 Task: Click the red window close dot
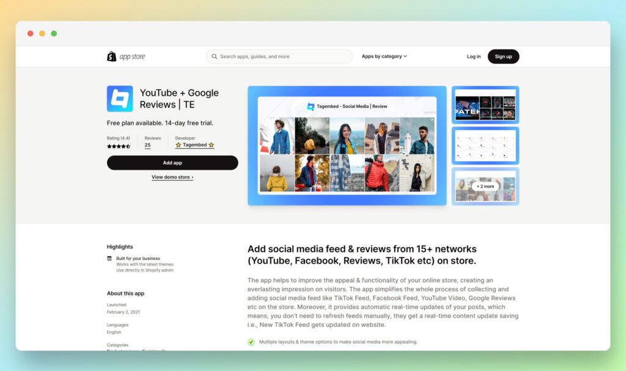[x=31, y=34]
